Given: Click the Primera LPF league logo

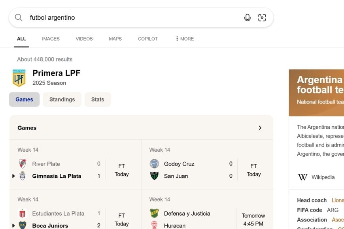Looking at the screenshot, I should coord(19,78).
